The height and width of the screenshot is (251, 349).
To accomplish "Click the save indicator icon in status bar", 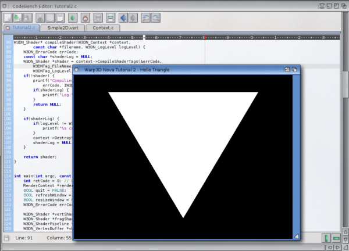I will coord(6,238).
